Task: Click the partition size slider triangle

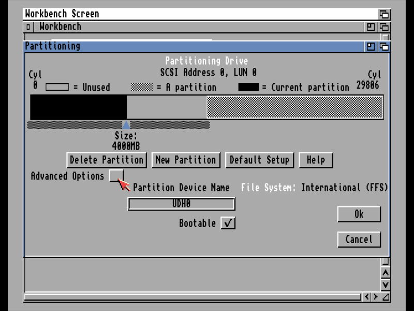Action: 126,124
